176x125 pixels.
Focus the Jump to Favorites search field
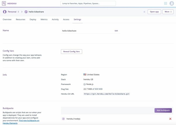pos(88,3)
